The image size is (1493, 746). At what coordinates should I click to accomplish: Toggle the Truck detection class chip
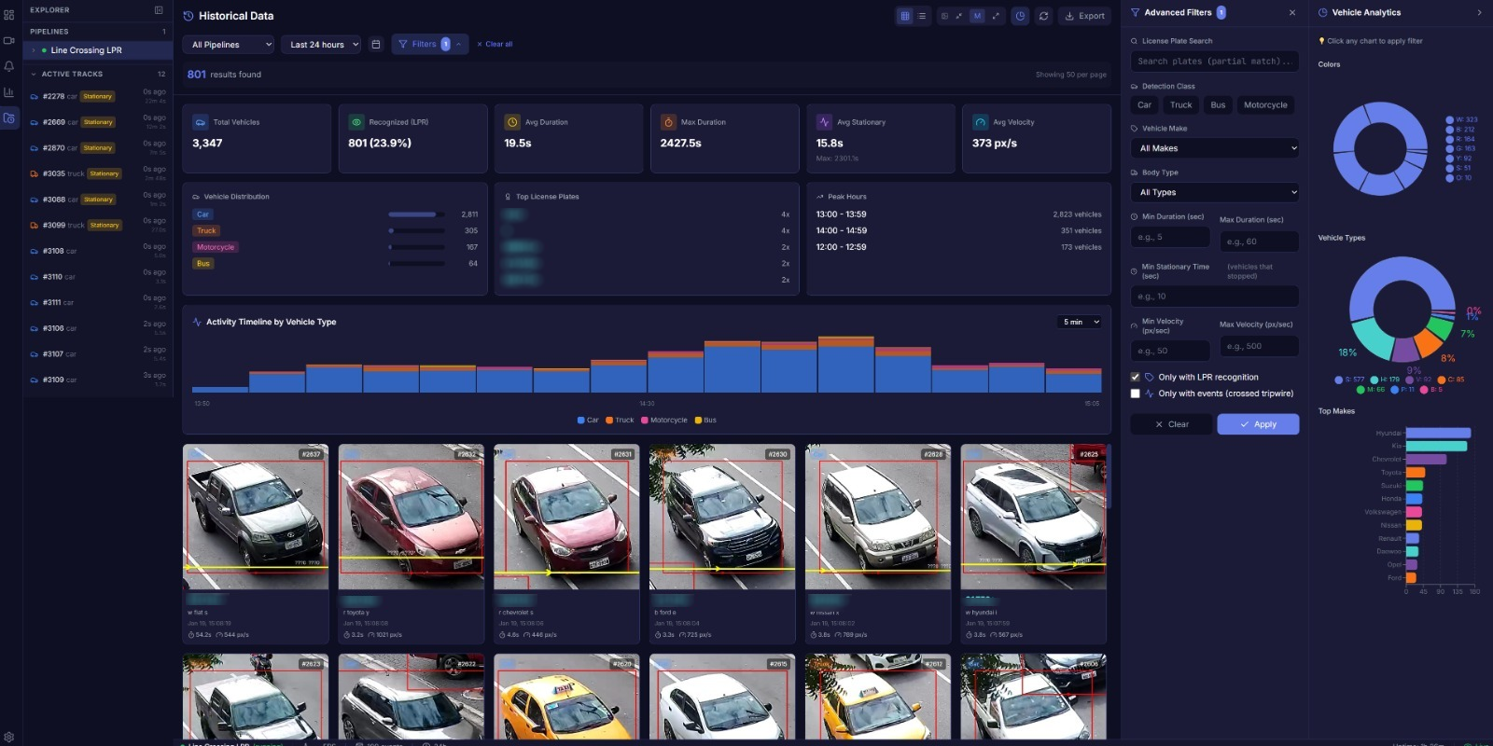1180,105
